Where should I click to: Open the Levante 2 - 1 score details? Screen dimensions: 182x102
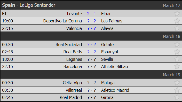pos(91,14)
